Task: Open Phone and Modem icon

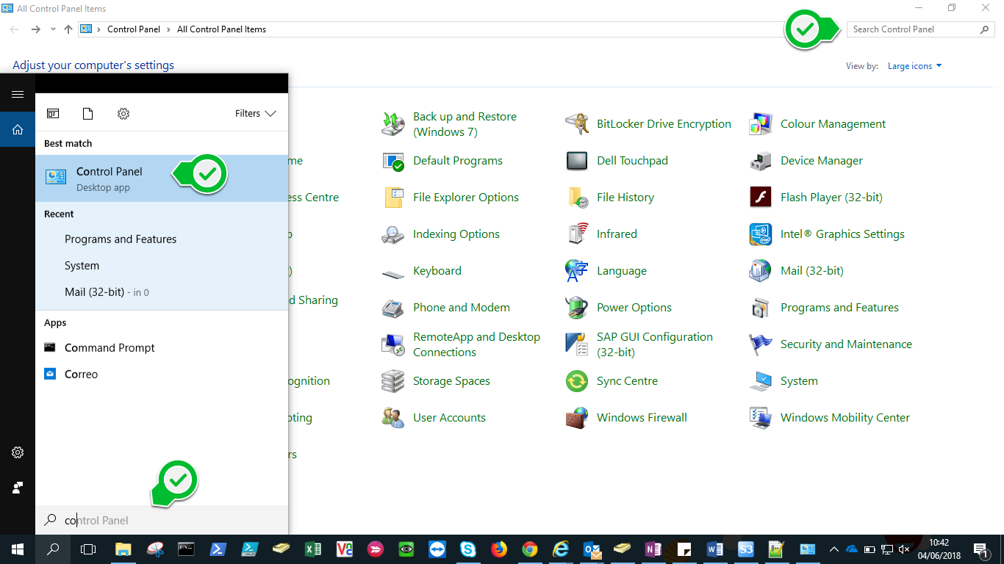Action: click(393, 308)
